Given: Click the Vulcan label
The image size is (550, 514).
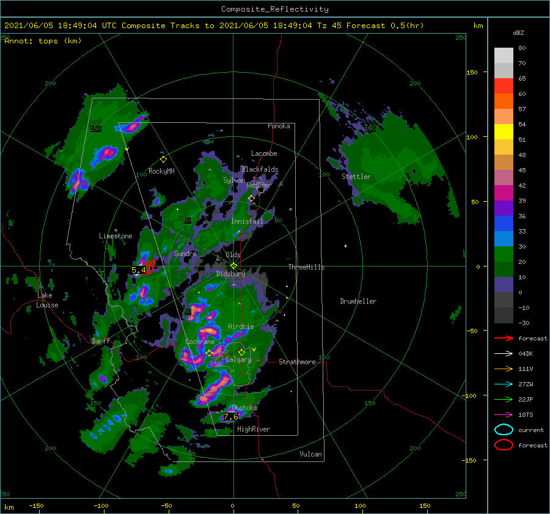Looking at the screenshot, I should 311,454.
